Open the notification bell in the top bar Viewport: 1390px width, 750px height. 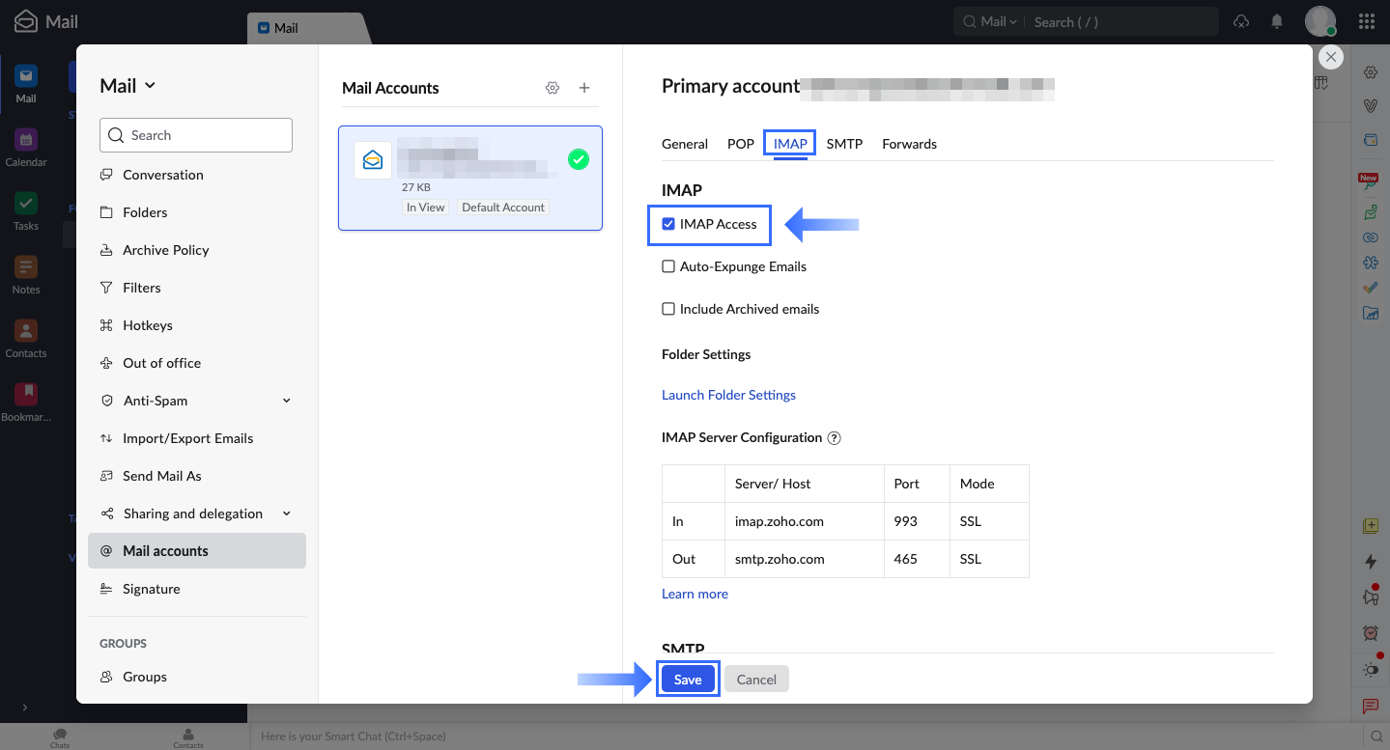[1277, 20]
